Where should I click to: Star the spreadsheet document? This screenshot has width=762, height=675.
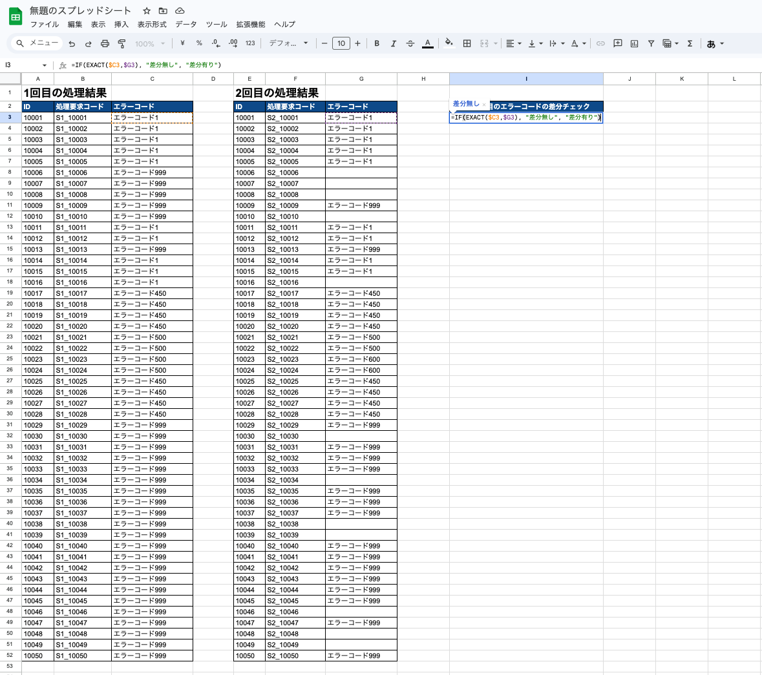click(x=147, y=11)
